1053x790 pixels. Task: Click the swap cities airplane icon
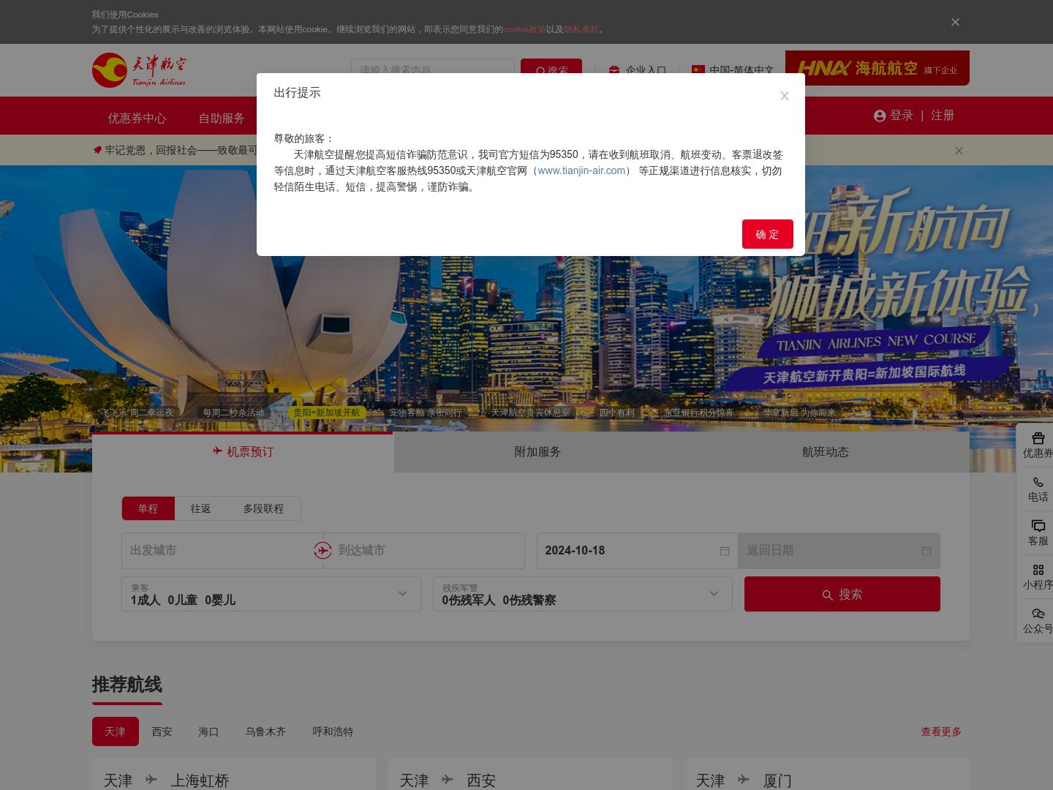coord(322,551)
